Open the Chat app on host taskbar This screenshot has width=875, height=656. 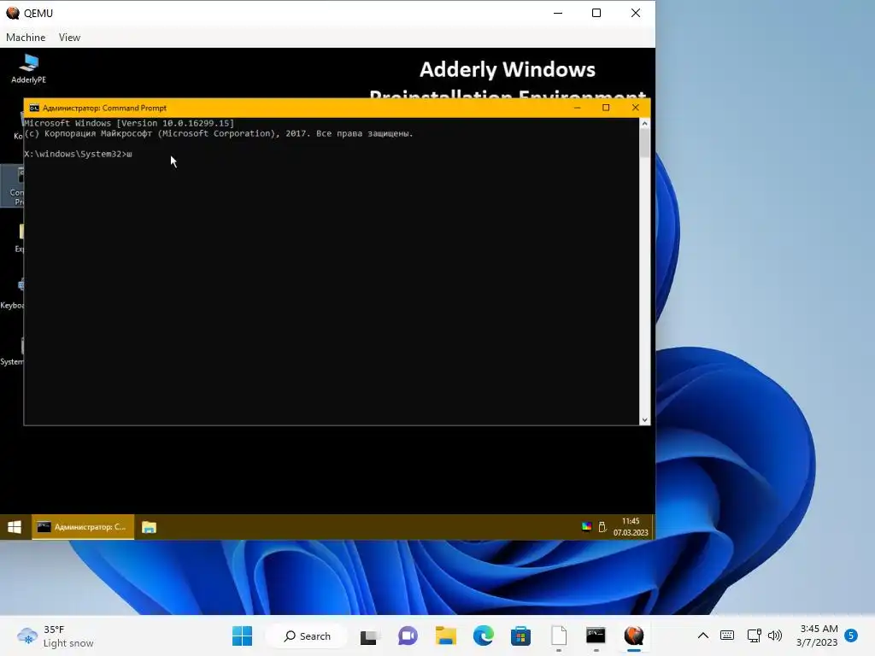tap(408, 635)
